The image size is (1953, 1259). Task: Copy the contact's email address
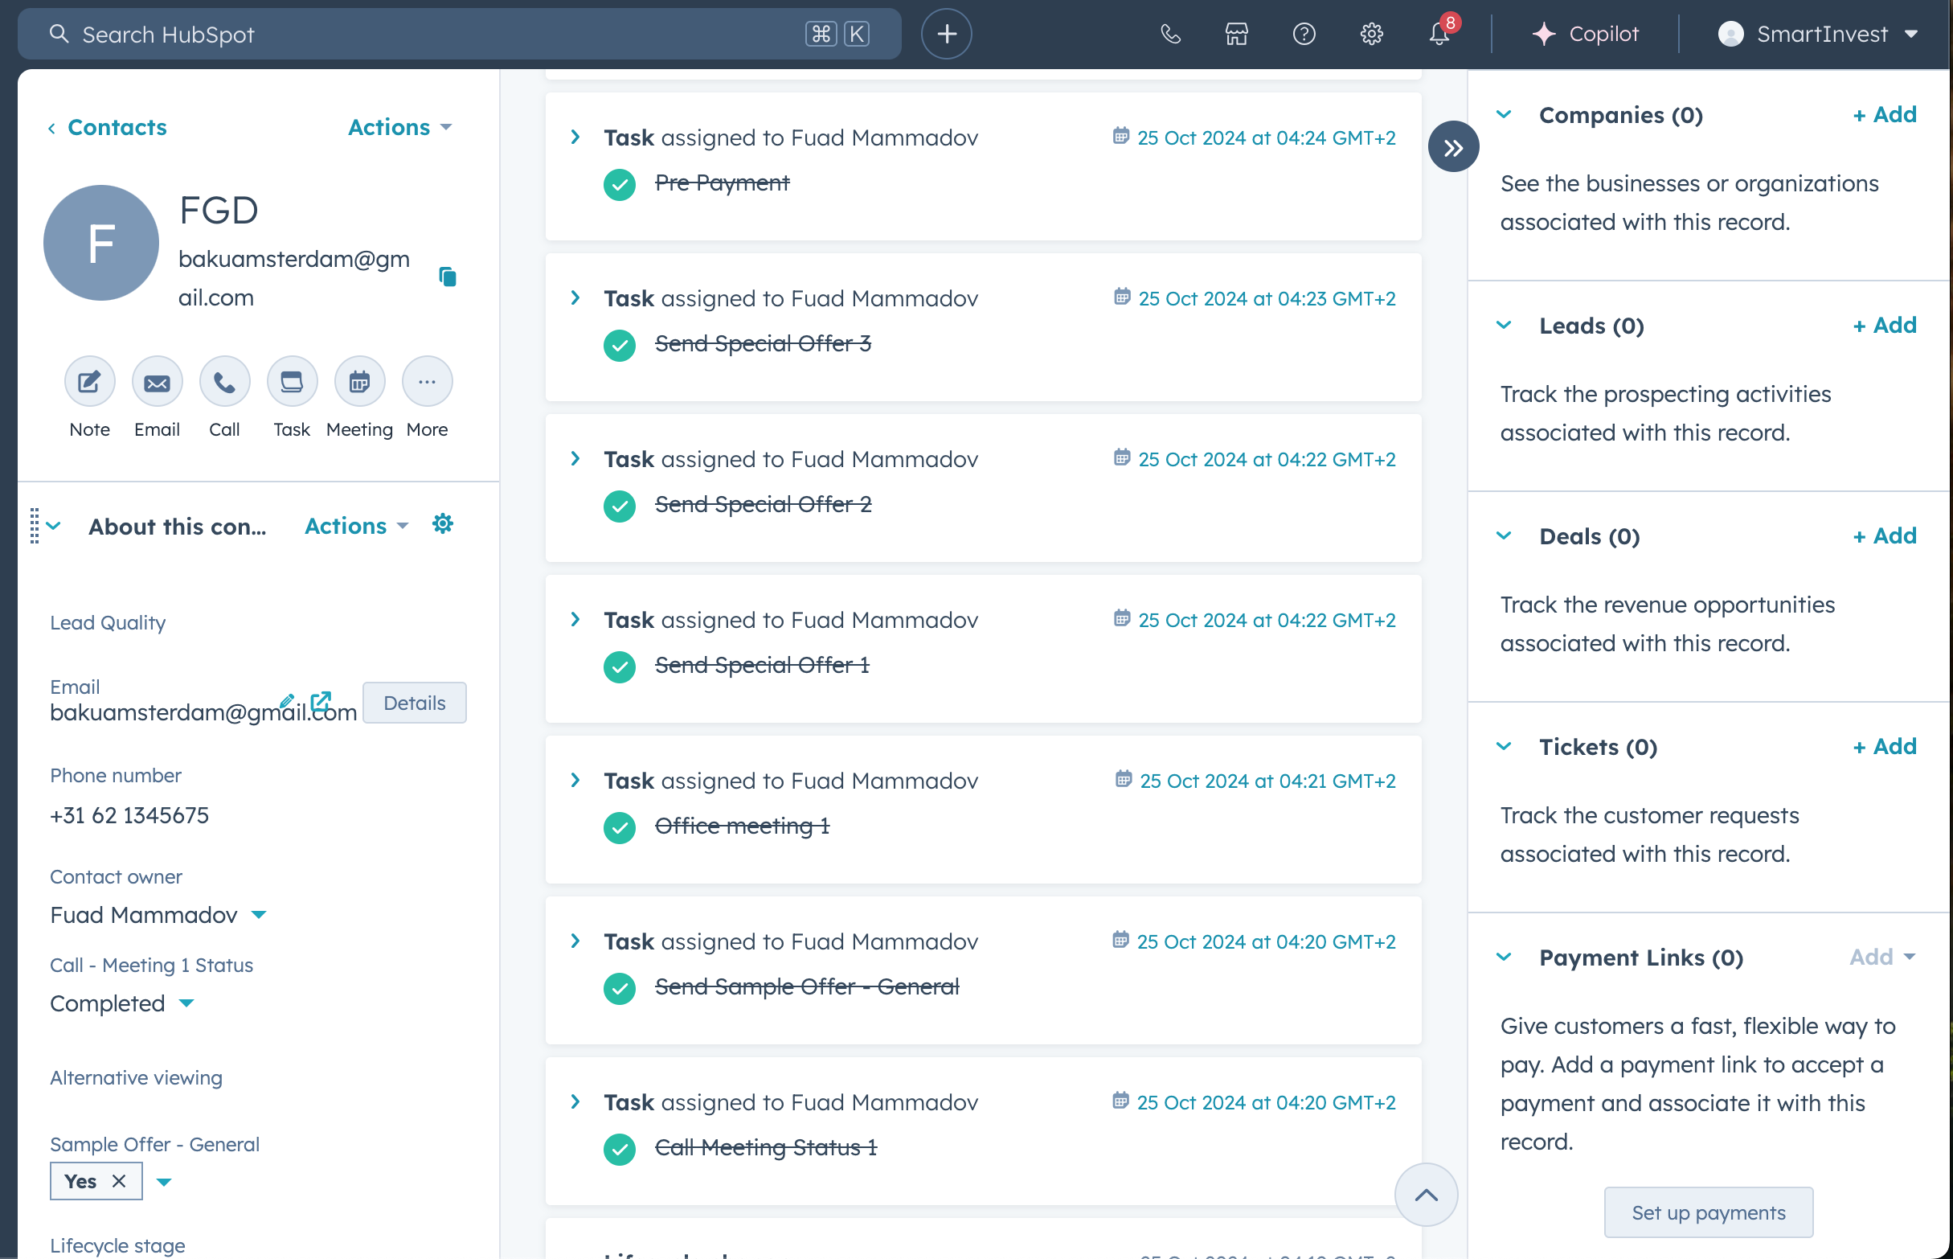[448, 277]
